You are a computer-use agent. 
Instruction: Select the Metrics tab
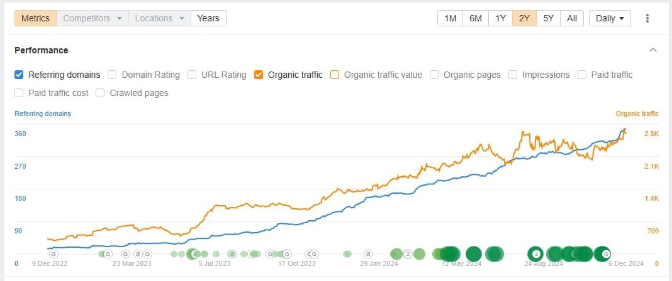35,18
